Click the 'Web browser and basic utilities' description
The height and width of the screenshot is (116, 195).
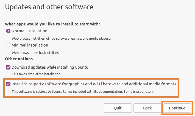click(36, 53)
